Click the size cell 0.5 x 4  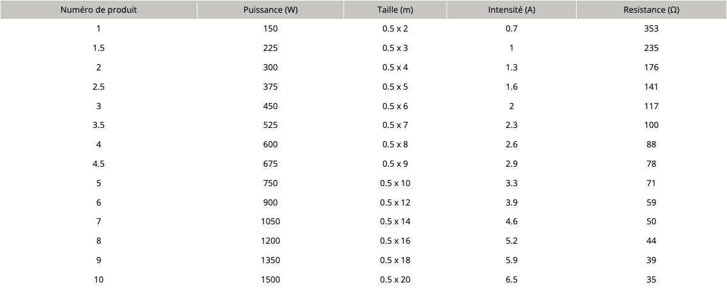pyautogui.click(x=395, y=67)
